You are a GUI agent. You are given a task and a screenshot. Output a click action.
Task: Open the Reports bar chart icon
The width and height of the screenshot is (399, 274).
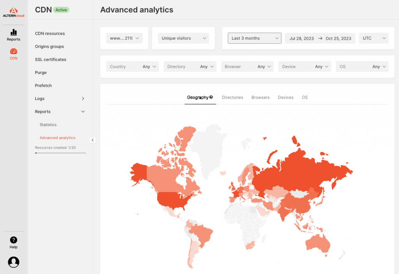[x=14, y=32]
